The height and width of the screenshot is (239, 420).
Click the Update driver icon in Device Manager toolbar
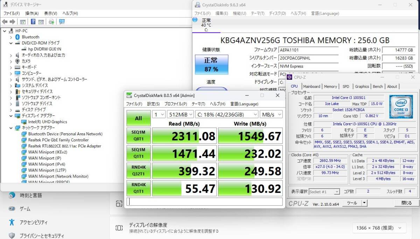tap(51, 22)
